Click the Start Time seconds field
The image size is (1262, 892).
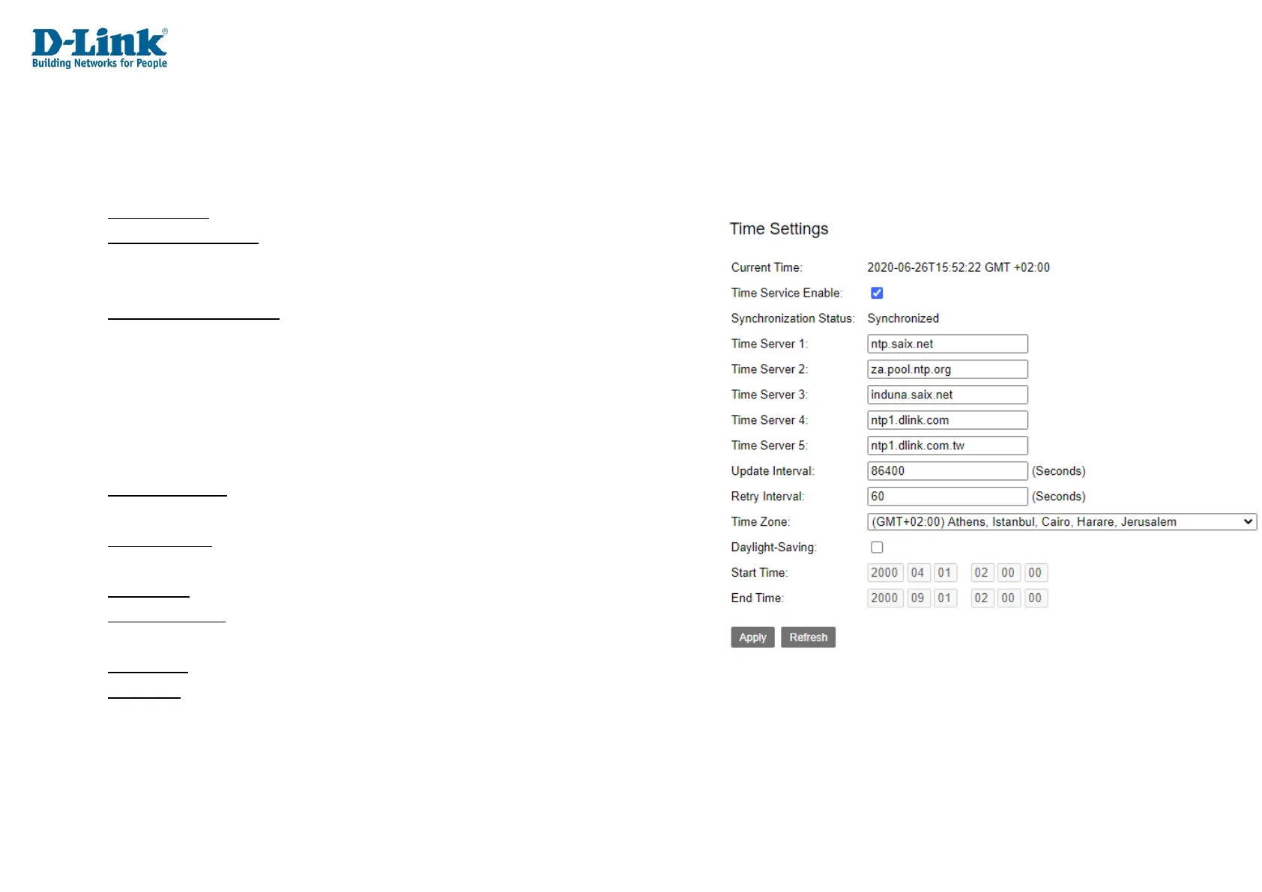pos(1036,573)
